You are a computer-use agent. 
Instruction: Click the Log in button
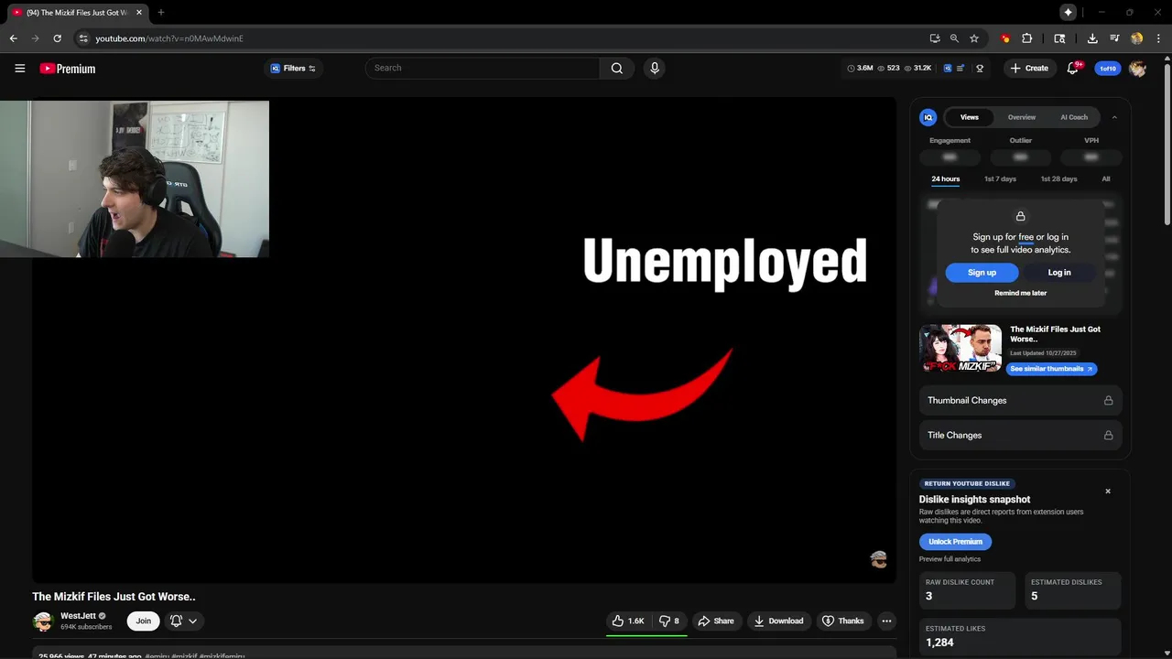[1059, 273]
